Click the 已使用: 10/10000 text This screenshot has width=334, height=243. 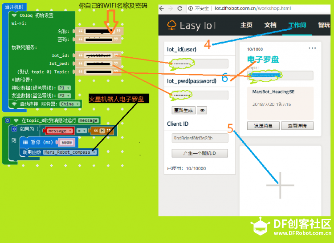point(187,168)
